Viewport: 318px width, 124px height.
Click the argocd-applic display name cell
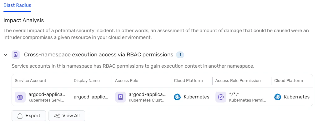point(91,97)
